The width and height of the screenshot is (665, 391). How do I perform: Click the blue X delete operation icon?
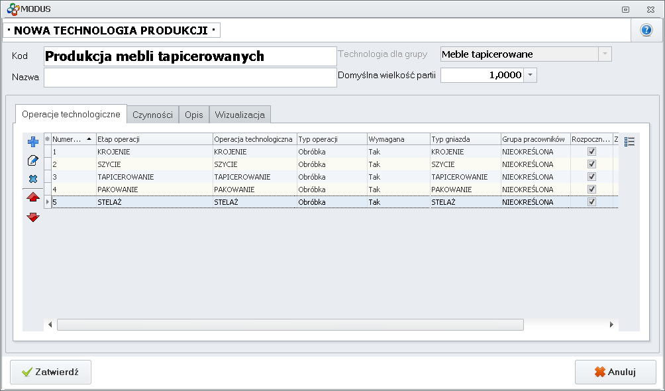point(33,179)
